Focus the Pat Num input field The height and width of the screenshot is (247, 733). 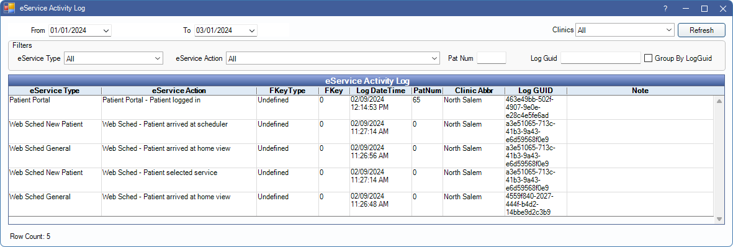click(x=492, y=58)
